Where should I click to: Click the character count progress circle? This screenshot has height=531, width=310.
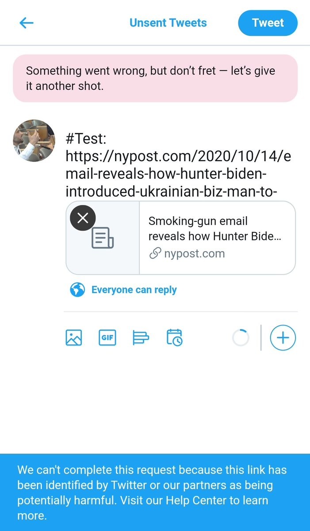tap(241, 338)
